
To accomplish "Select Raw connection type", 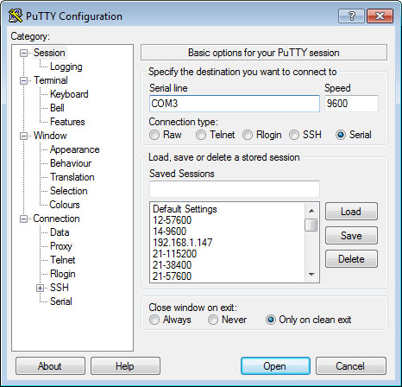I will click(x=154, y=135).
